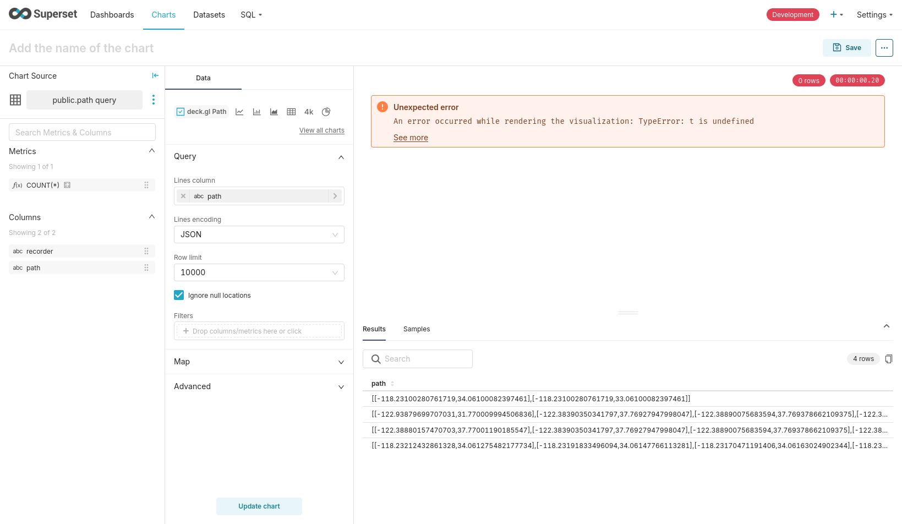The image size is (902, 524).
Task: Open path column edit arrow
Action: click(x=335, y=196)
